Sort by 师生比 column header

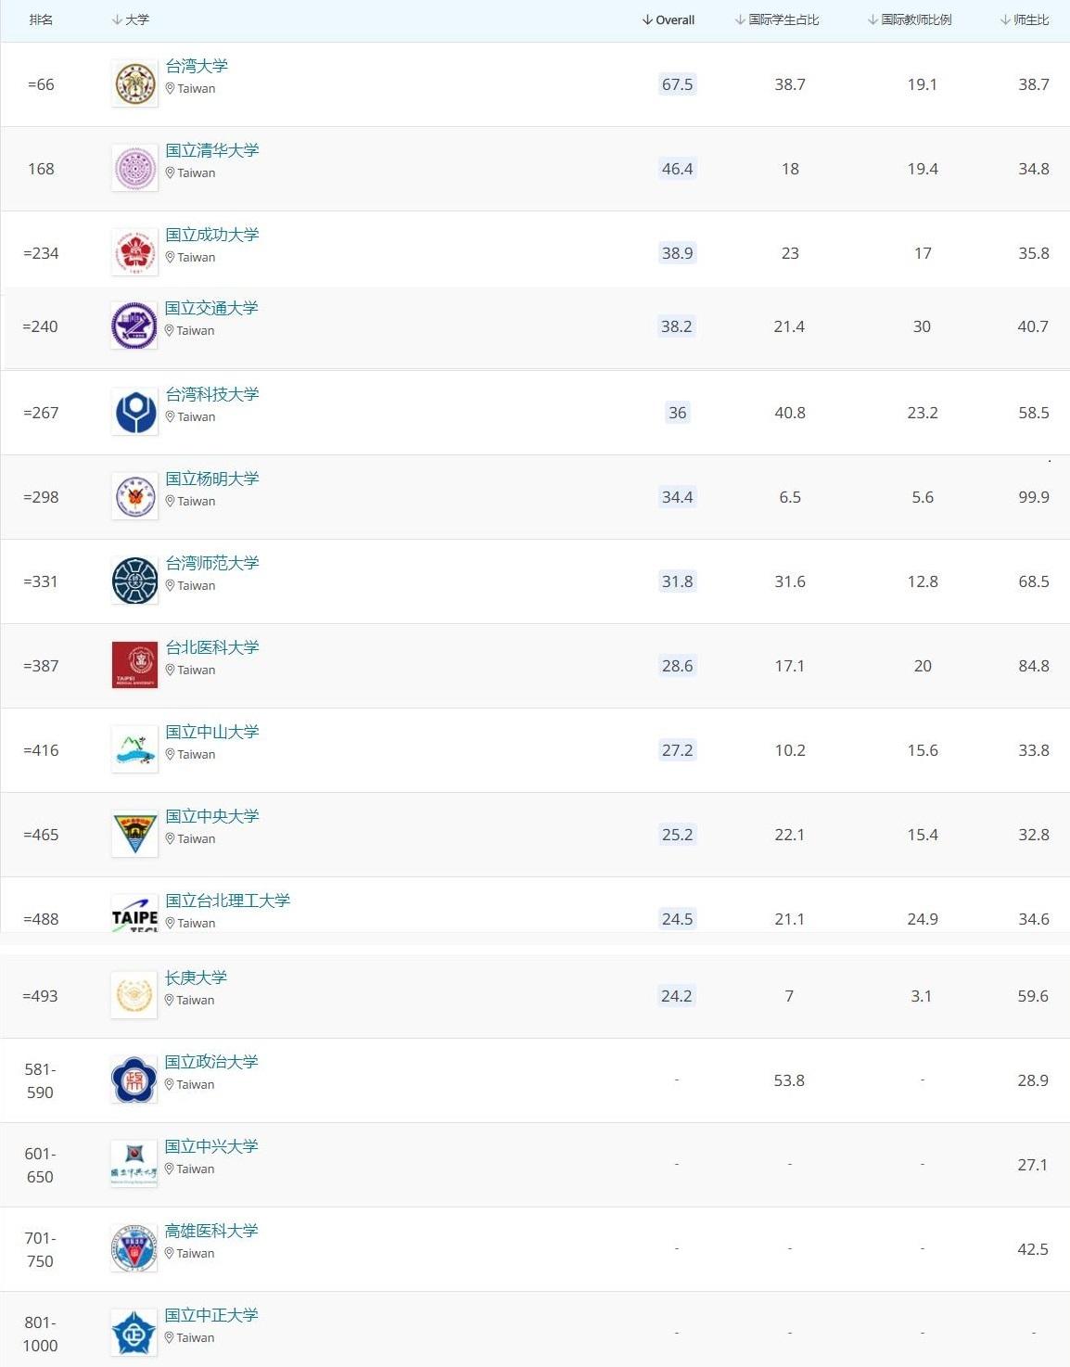click(1024, 19)
